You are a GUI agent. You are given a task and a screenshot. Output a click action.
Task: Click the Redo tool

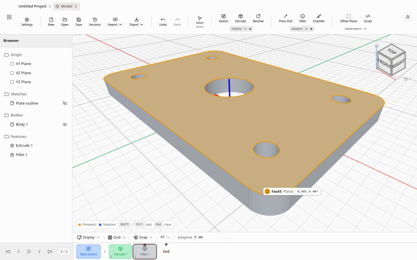coord(177,22)
